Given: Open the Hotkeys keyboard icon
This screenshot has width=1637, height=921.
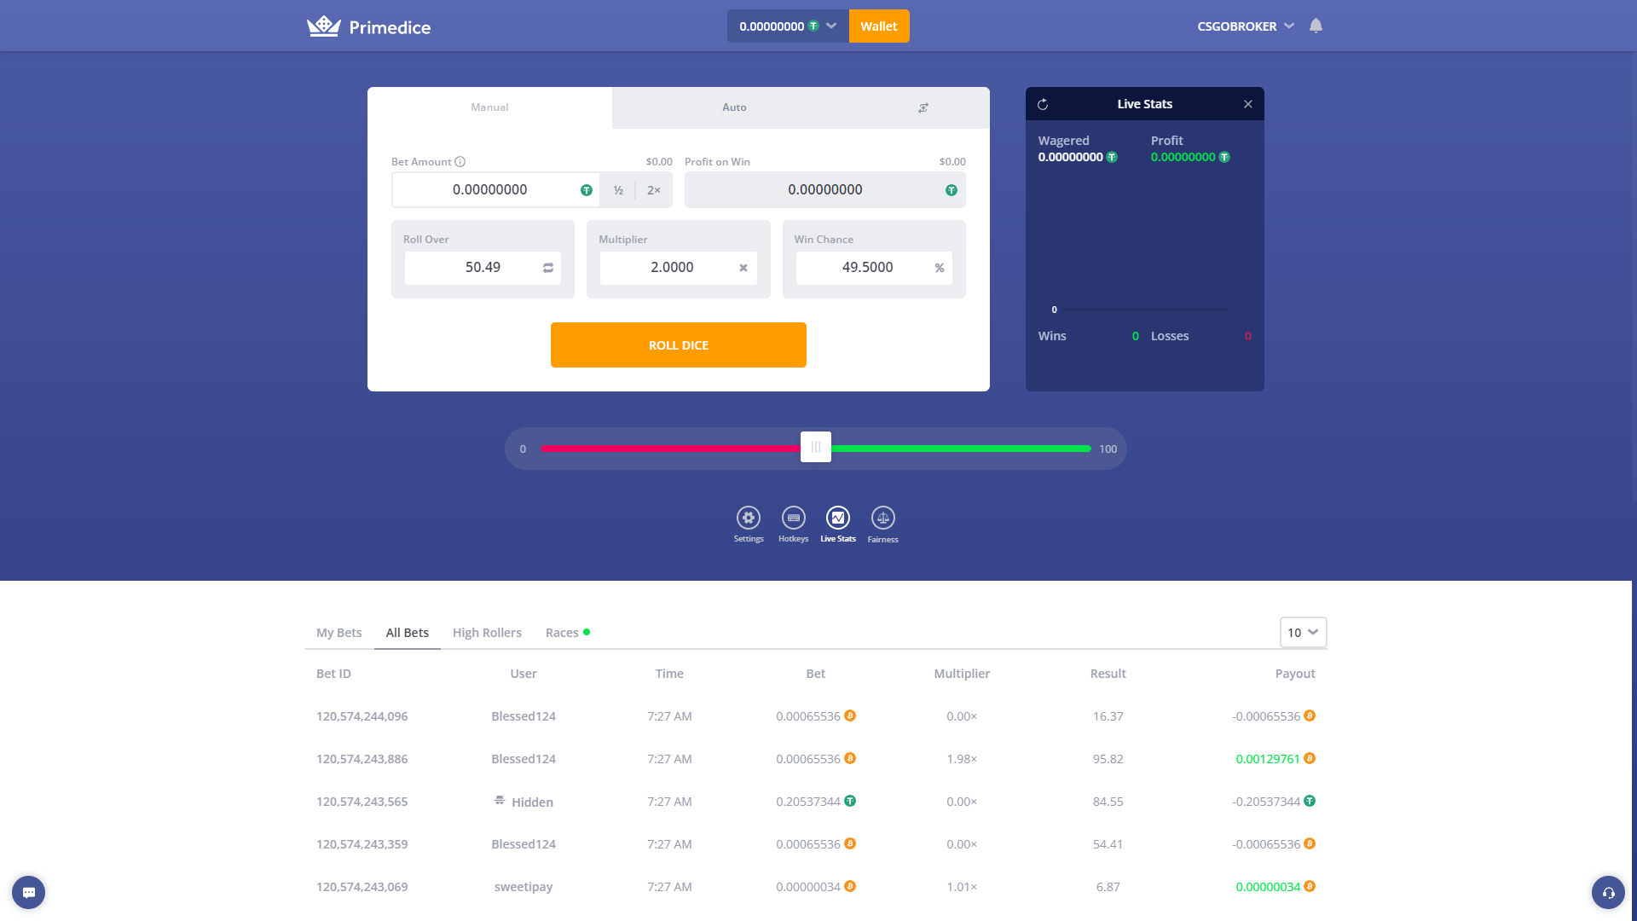Looking at the screenshot, I should pyautogui.click(x=793, y=518).
